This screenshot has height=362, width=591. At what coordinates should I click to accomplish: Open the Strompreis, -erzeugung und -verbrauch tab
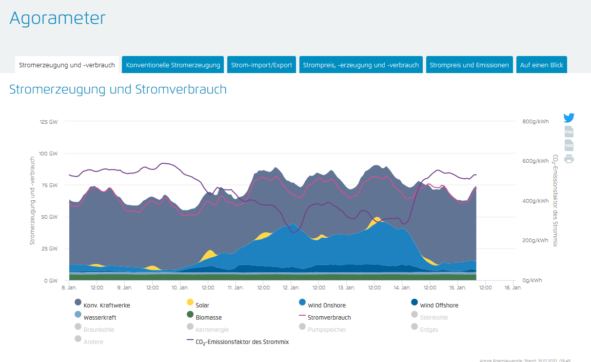click(x=361, y=65)
